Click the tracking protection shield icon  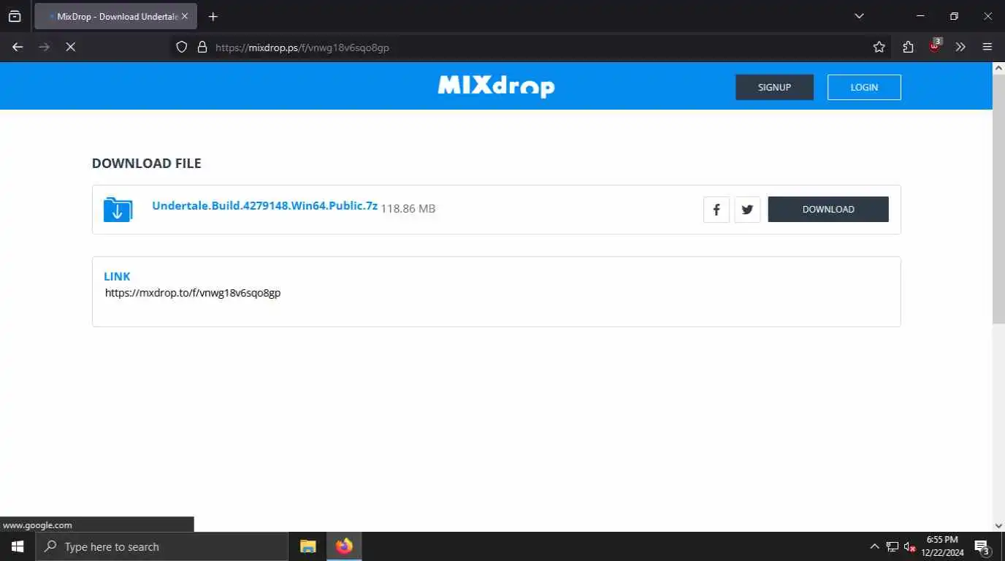pos(182,47)
